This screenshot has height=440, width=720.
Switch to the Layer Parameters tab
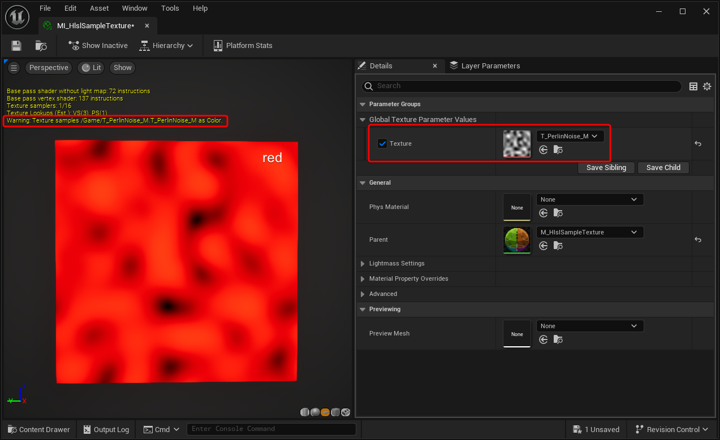(490, 66)
